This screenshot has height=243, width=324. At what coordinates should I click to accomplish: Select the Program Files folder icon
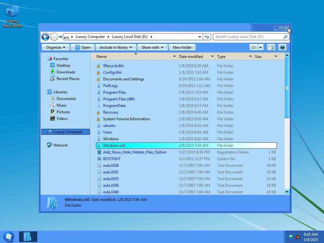click(99, 92)
